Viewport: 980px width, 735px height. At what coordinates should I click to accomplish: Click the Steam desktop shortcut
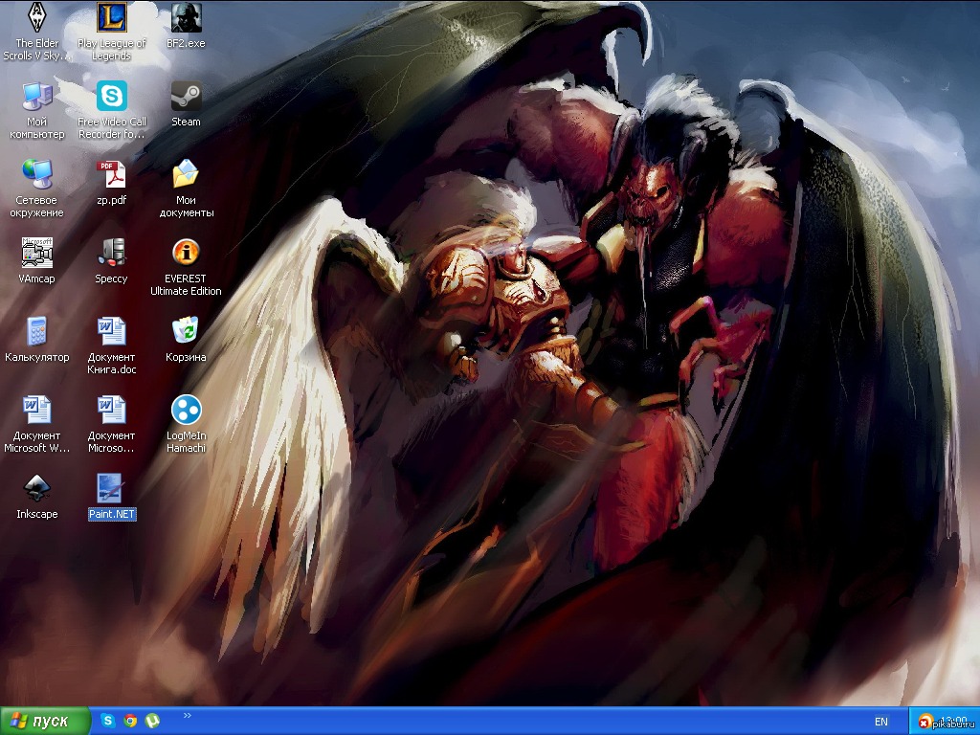[x=186, y=97]
